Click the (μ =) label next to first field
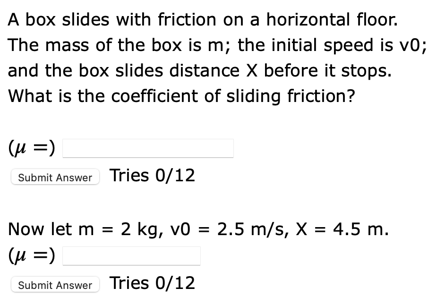 tap(31, 147)
